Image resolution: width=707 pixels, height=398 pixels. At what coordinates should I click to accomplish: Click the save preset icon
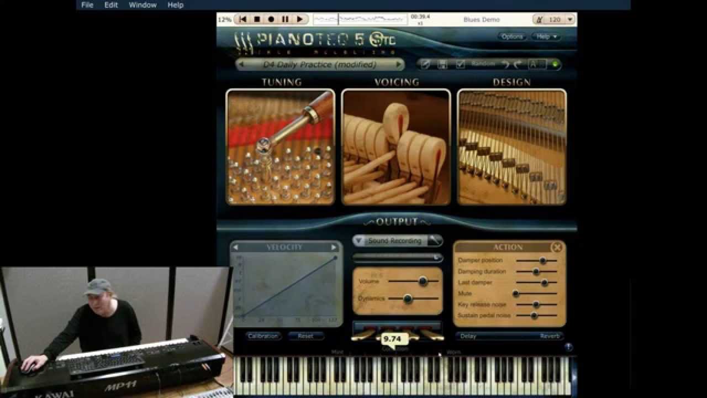[x=442, y=65]
